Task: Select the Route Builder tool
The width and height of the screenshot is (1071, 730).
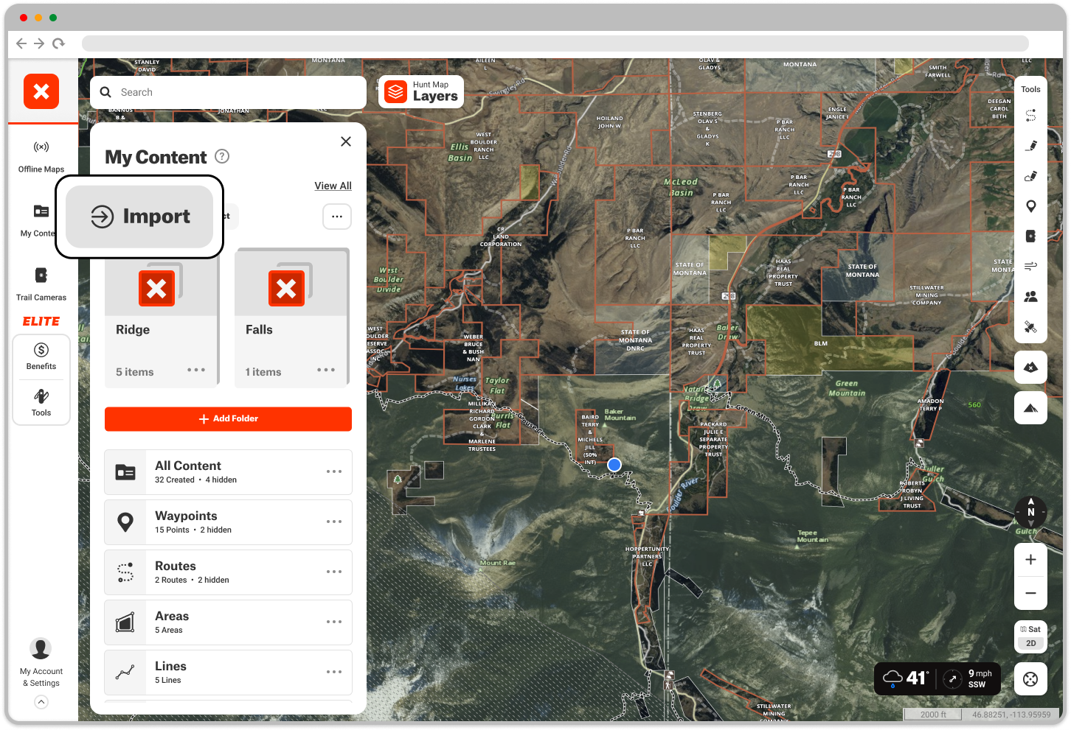Action: pyautogui.click(x=1030, y=116)
